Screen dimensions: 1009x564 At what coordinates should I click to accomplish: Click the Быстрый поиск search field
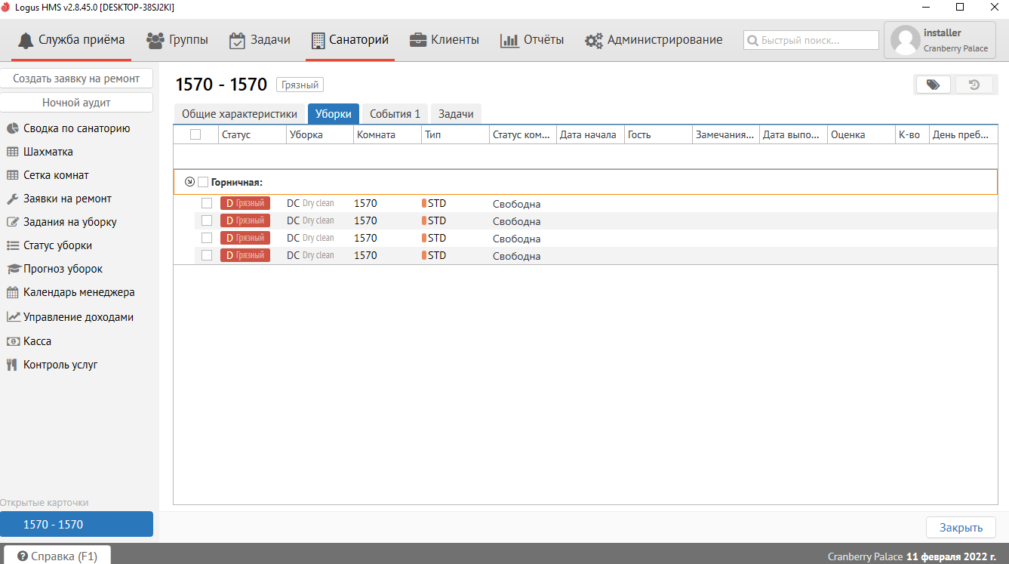811,40
